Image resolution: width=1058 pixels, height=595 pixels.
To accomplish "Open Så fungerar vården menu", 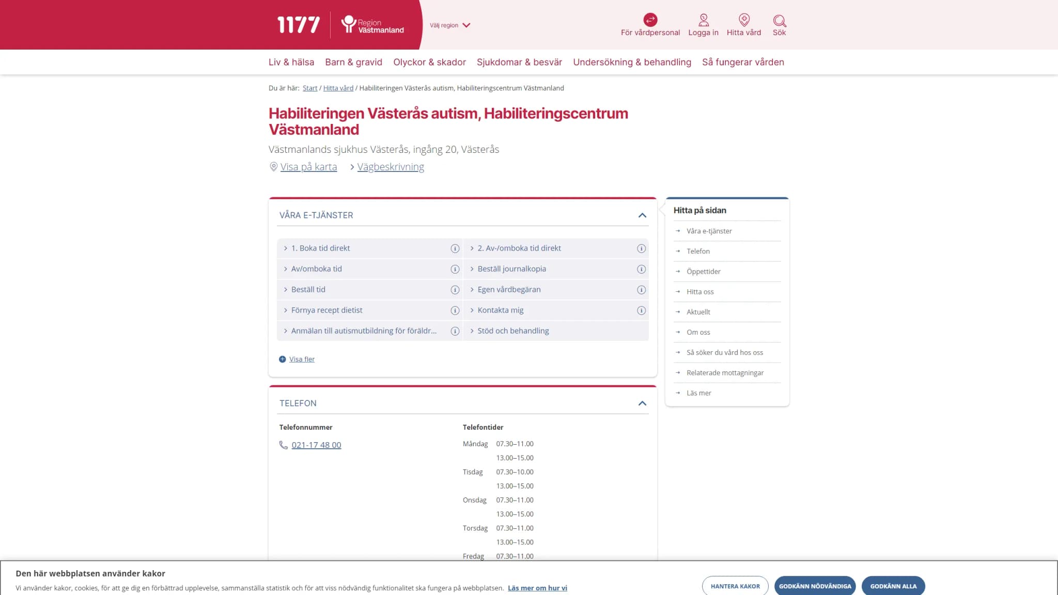I will [x=743, y=62].
